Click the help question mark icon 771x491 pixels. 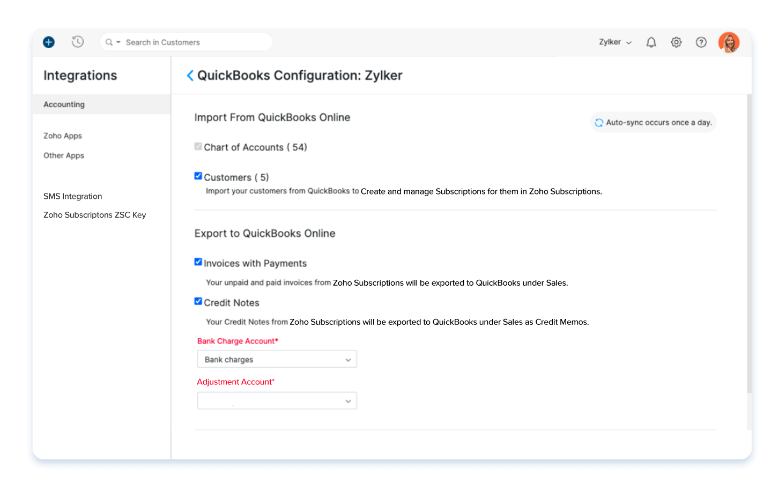(x=701, y=42)
